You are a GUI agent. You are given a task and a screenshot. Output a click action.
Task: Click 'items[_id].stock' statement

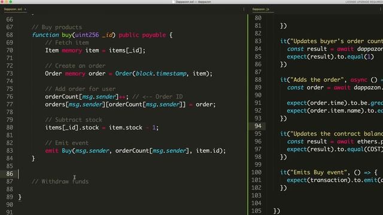pos(102,128)
